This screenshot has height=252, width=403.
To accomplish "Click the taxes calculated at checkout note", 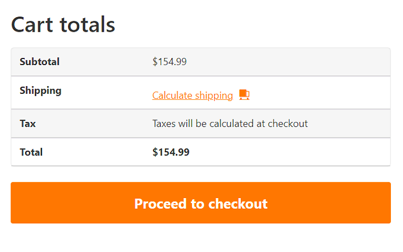I will pyautogui.click(x=230, y=123).
